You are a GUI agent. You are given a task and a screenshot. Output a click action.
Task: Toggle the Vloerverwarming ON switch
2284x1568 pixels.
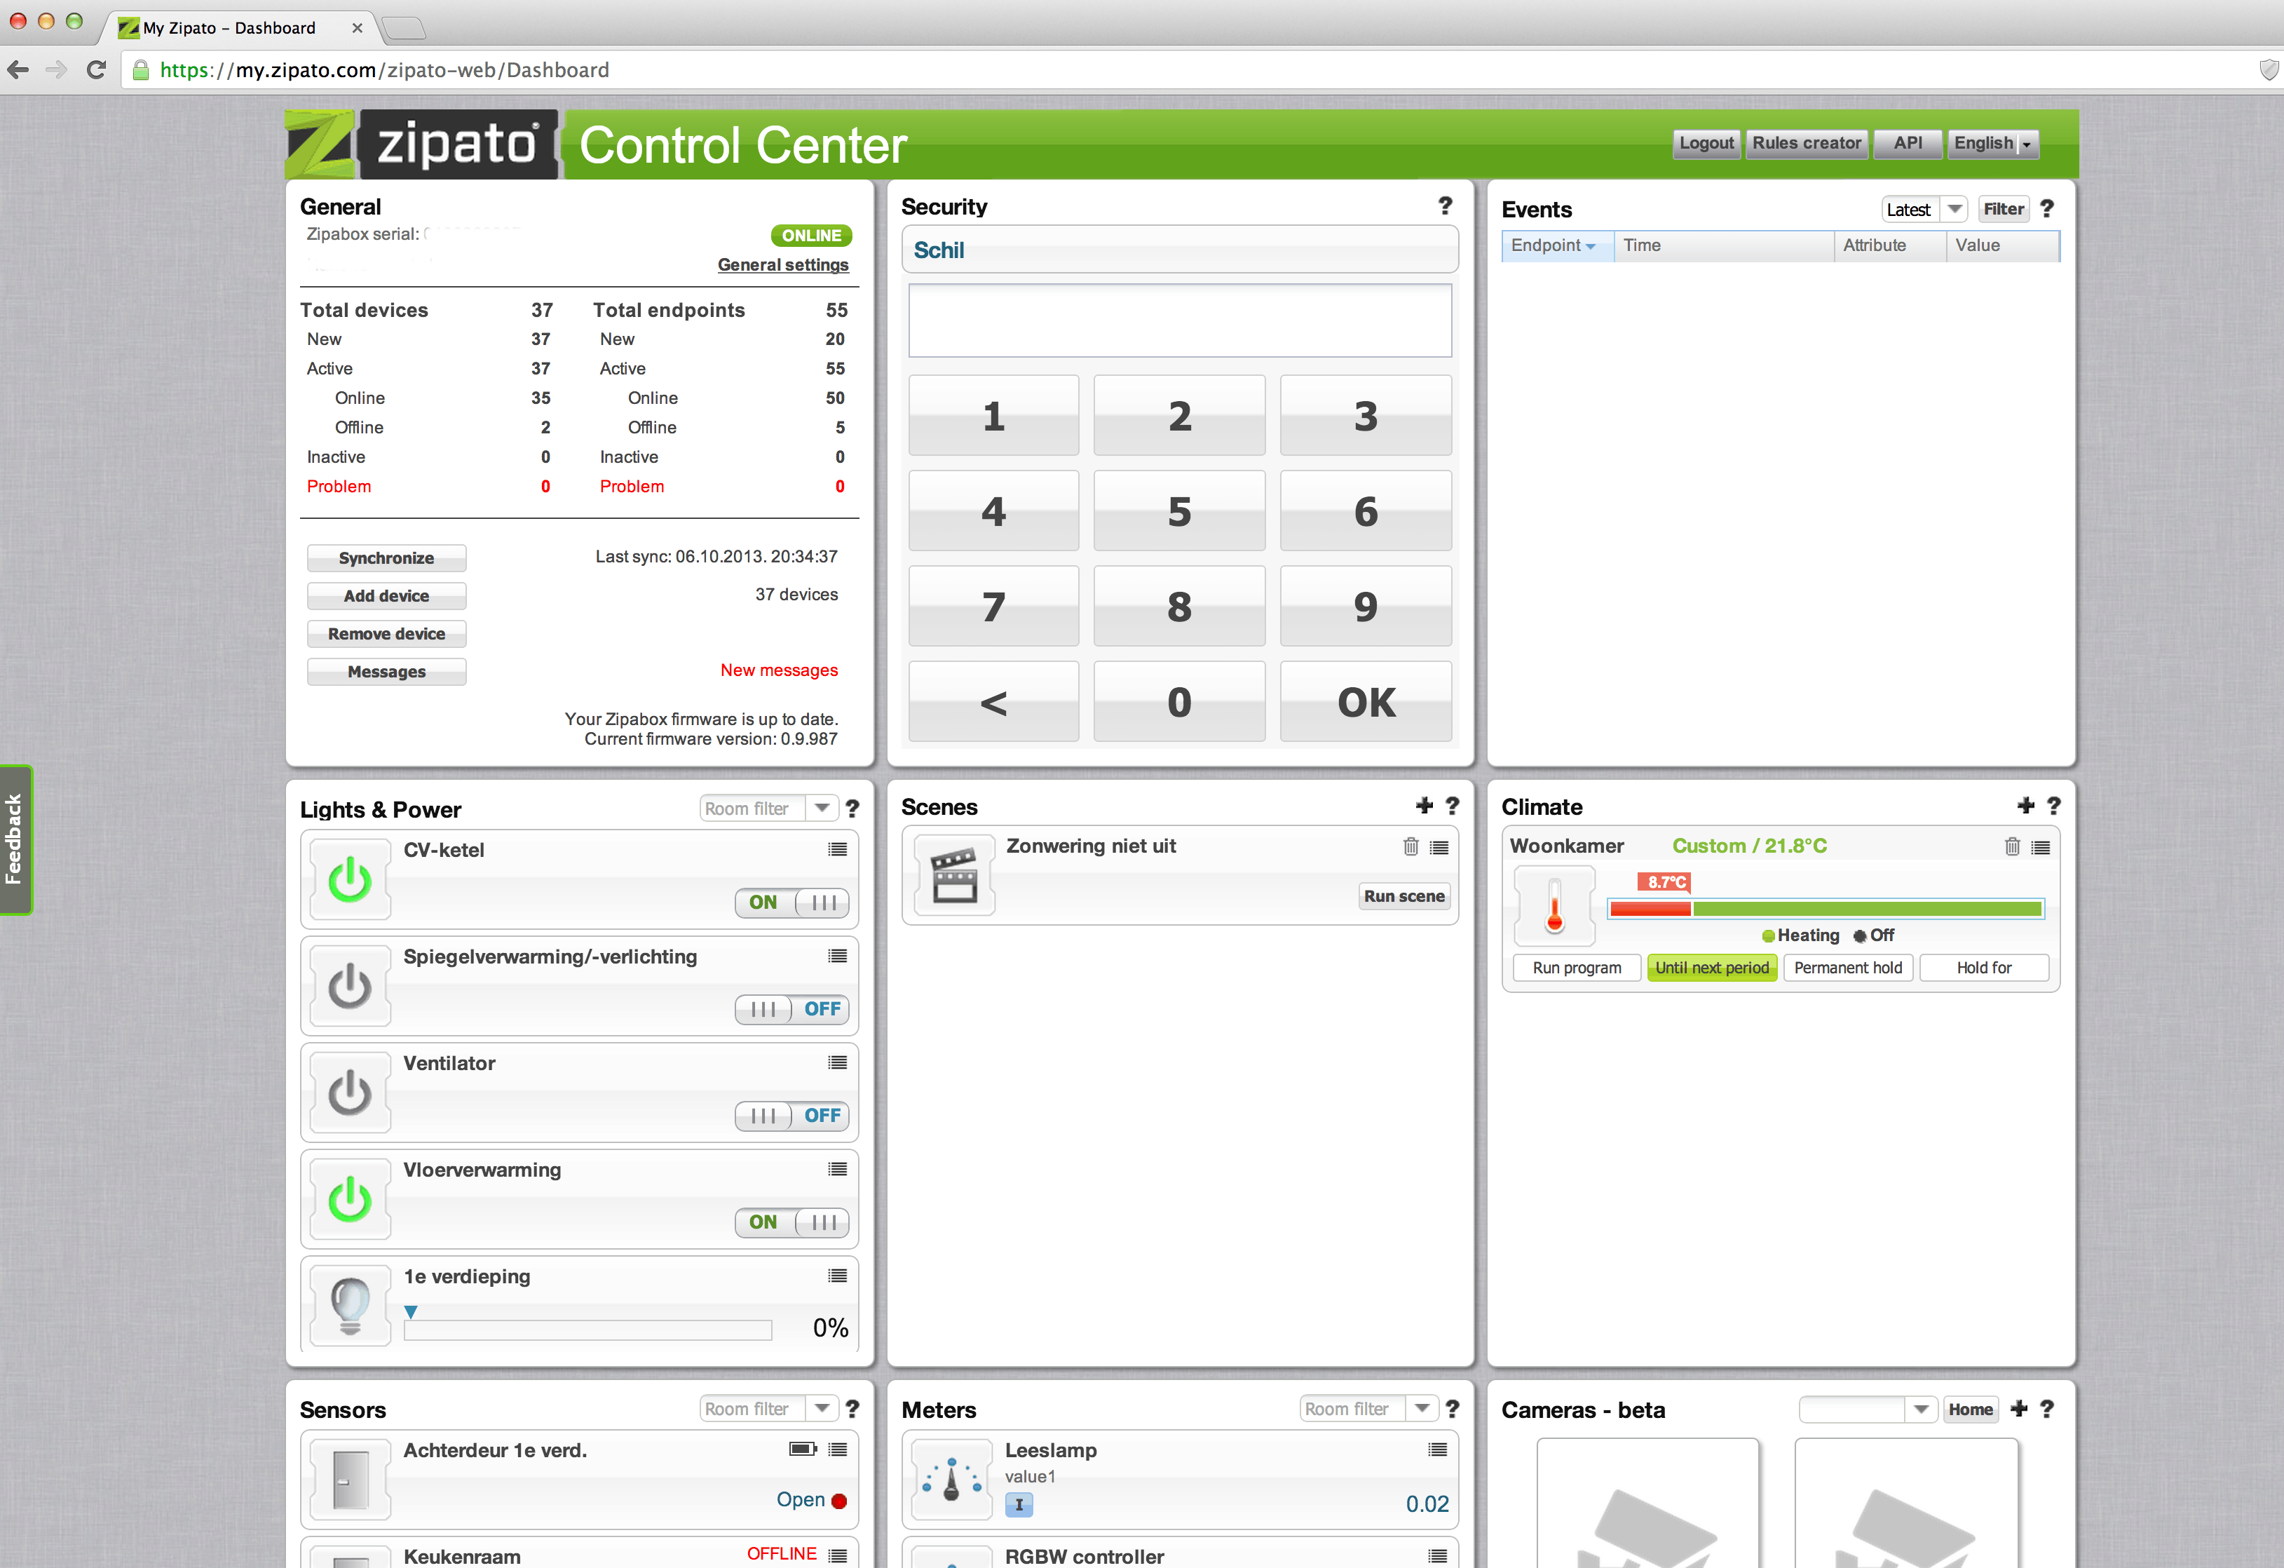coord(792,1222)
